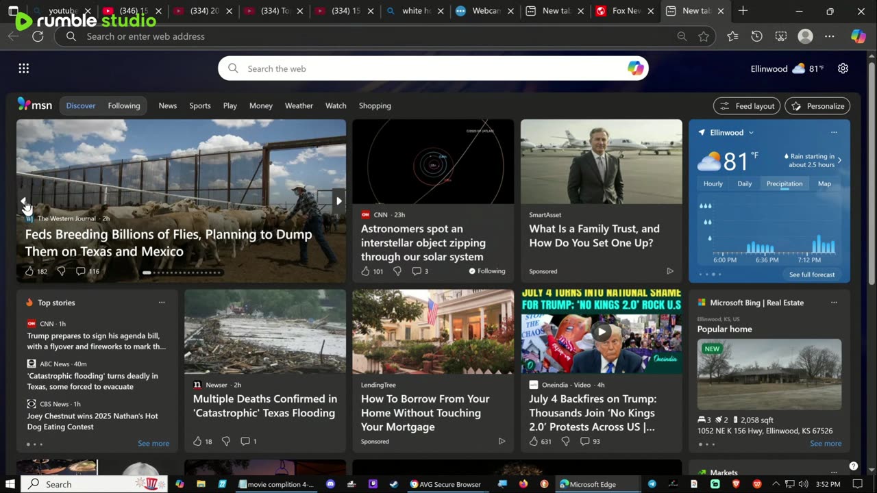Image resolution: width=877 pixels, height=493 pixels.
Task: Open comments on the Texas Flooding article
Action: pos(245,442)
